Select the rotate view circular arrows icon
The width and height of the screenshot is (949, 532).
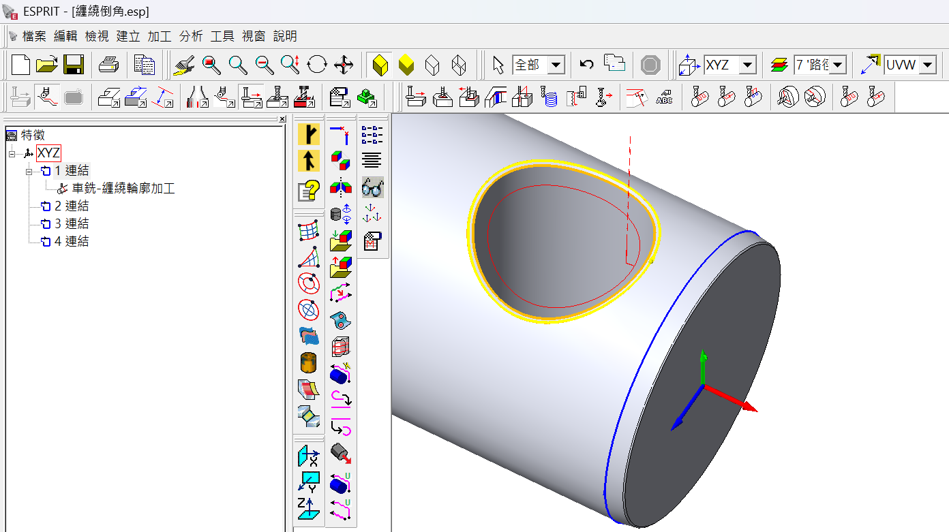(x=317, y=65)
